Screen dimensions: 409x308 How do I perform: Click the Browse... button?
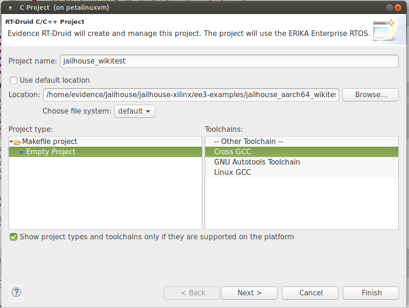point(371,95)
